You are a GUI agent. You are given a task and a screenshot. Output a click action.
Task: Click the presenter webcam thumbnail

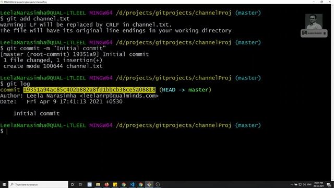click(x=314, y=21)
